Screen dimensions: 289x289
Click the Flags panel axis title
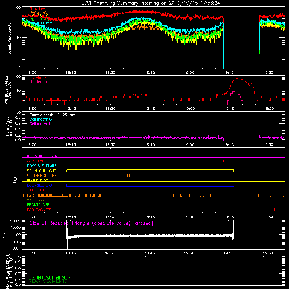(x=15, y=181)
